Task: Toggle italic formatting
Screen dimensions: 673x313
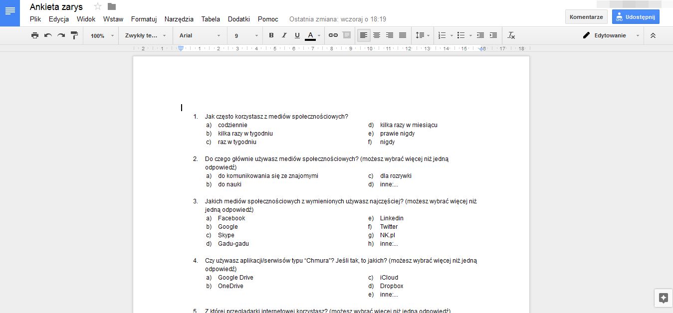Action: pyautogui.click(x=284, y=35)
